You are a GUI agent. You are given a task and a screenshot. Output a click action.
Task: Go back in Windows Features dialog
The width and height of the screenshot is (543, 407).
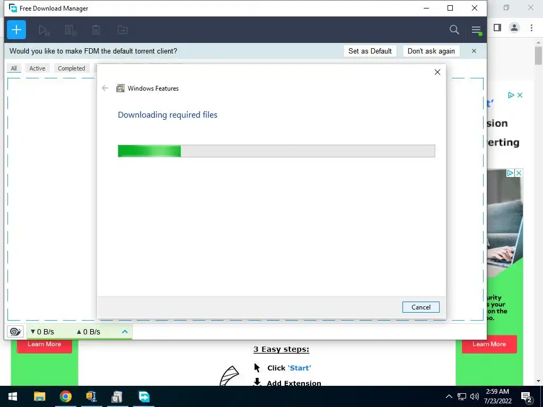point(106,89)
